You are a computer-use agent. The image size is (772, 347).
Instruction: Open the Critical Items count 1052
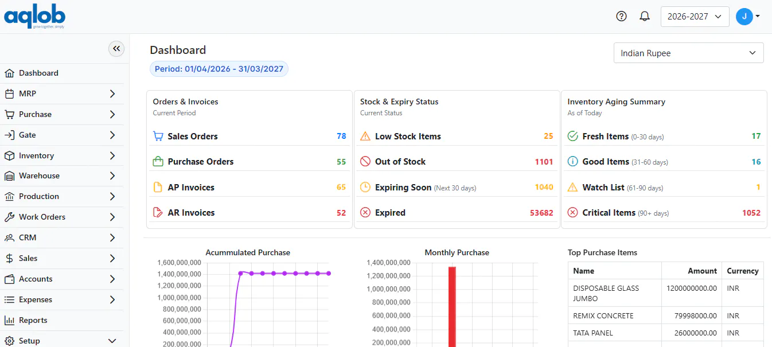[x=751, y=212]
